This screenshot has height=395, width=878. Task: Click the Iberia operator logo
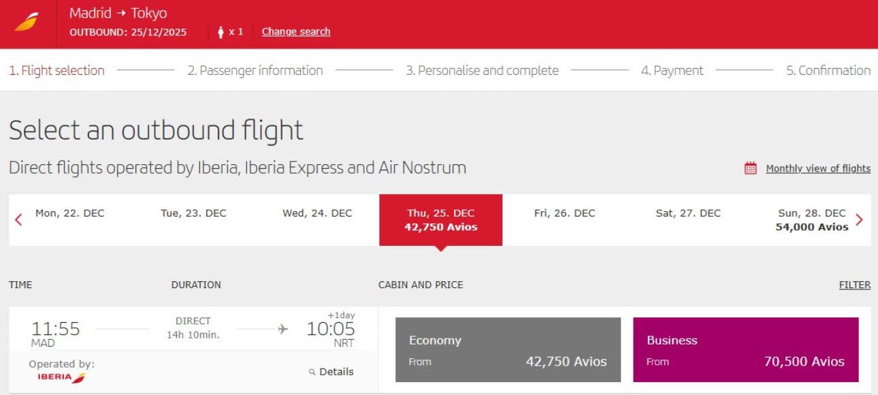tap(61, 377)
